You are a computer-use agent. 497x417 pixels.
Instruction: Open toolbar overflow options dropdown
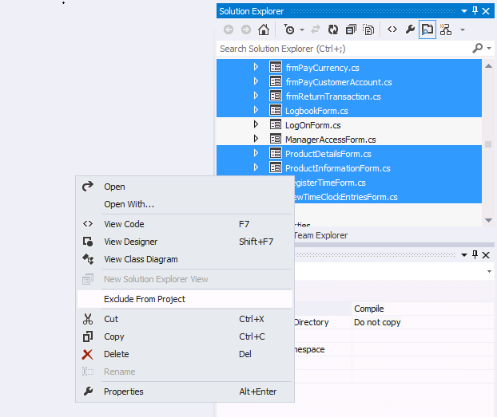point(463,30)
